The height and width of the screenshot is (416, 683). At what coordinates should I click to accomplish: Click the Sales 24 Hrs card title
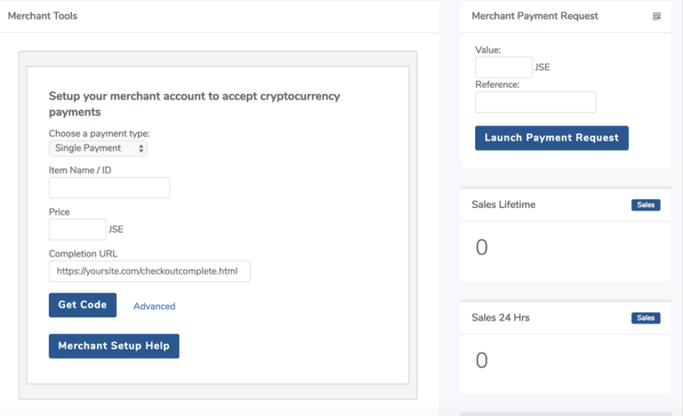point(501,317)
